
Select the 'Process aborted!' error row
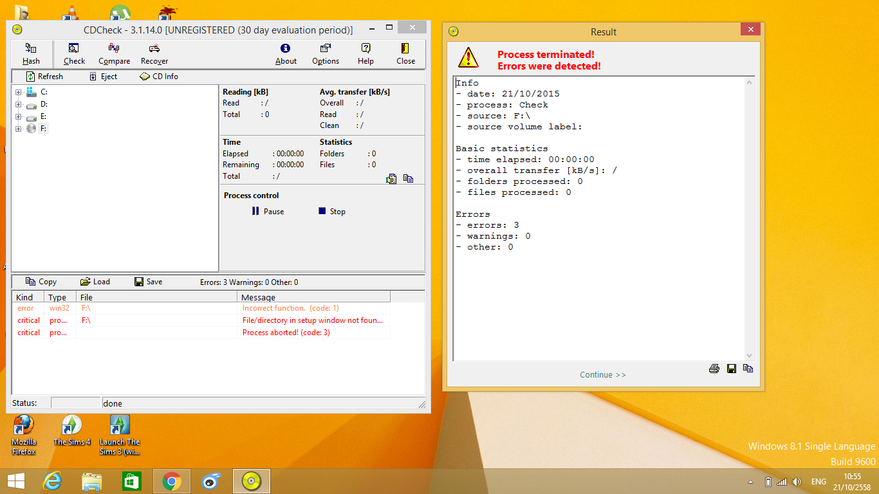coord(286,333)
